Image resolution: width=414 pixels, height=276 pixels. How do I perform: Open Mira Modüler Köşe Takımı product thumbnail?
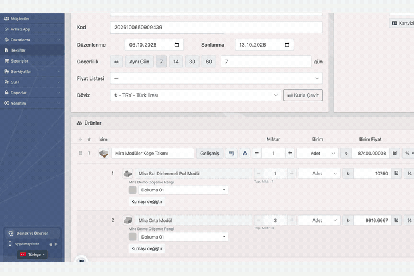103,153
